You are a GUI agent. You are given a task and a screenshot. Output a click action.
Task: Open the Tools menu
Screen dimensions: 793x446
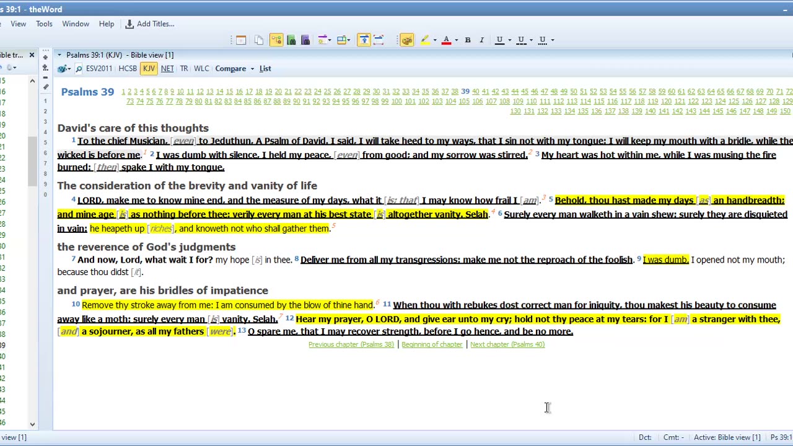point(44,24)
